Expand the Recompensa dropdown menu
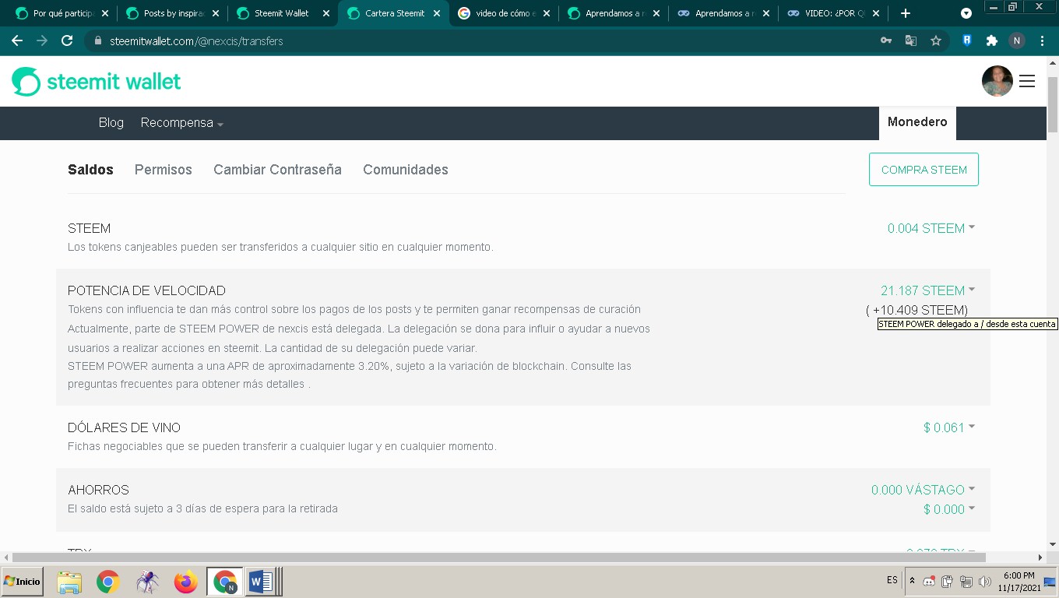This screenshot has width=1059, height=598. 181,123
